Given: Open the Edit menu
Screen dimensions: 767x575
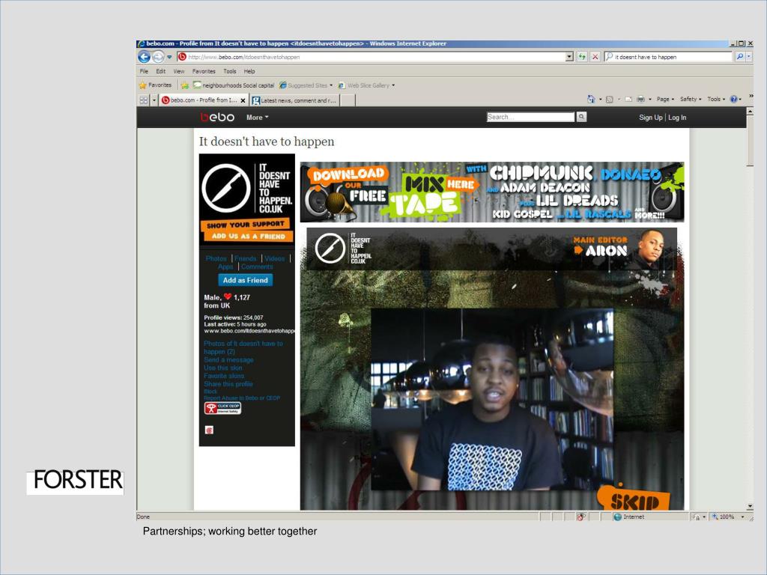Looking at the screenshot, I should [x=160, y=71].
